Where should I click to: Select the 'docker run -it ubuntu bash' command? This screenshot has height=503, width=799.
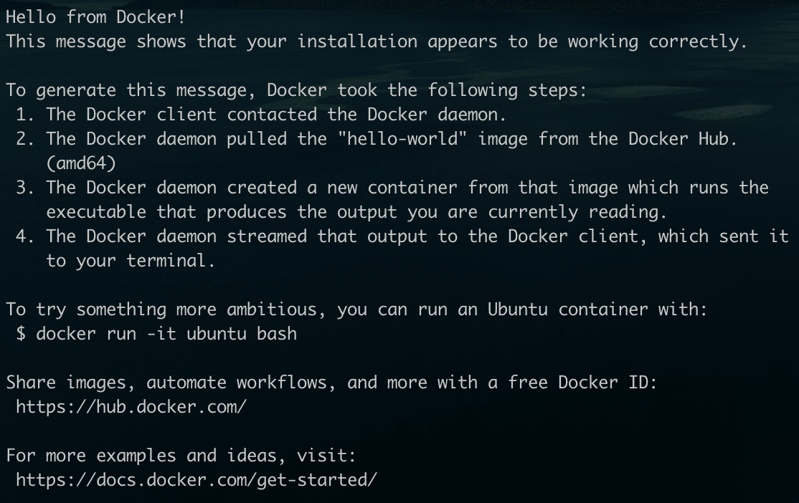[166, 334]
